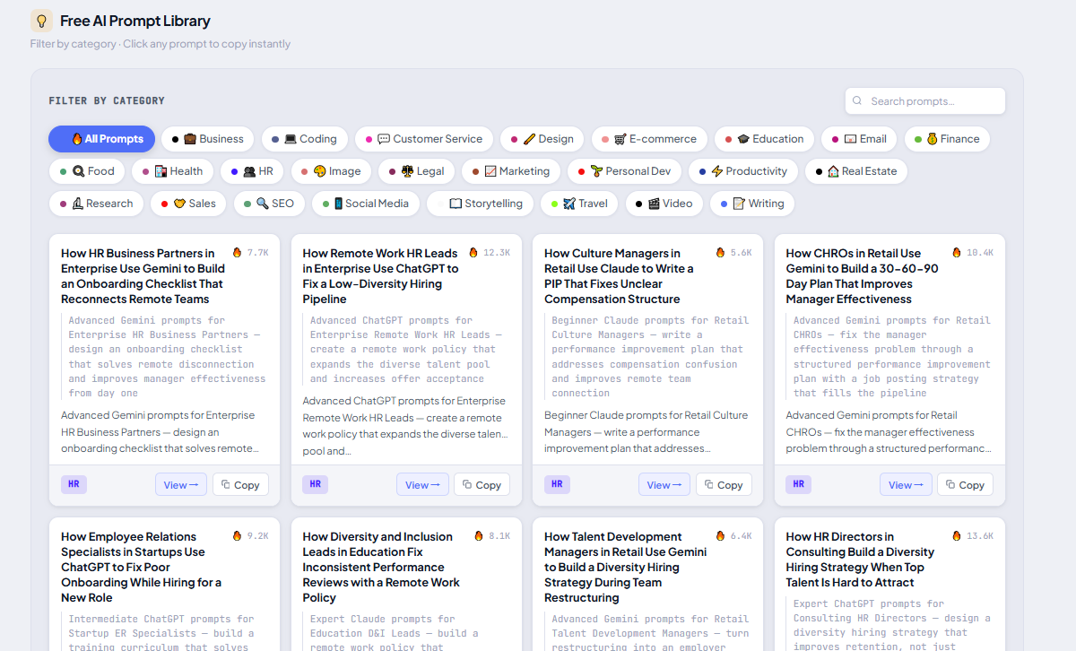1076x651 pixels.
Task: Click flame icon beside 8.1K count
Action: pyautogui.click(x=479, y=536)
